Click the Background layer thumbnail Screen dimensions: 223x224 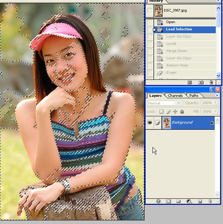[167, 123]
